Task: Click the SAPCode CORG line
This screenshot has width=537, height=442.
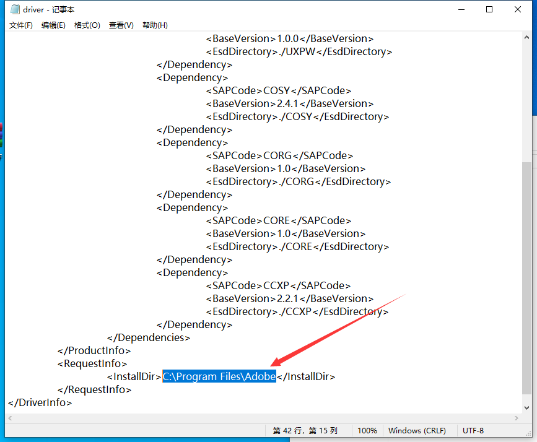Action: pyautogui.click(x=279, y=155)
